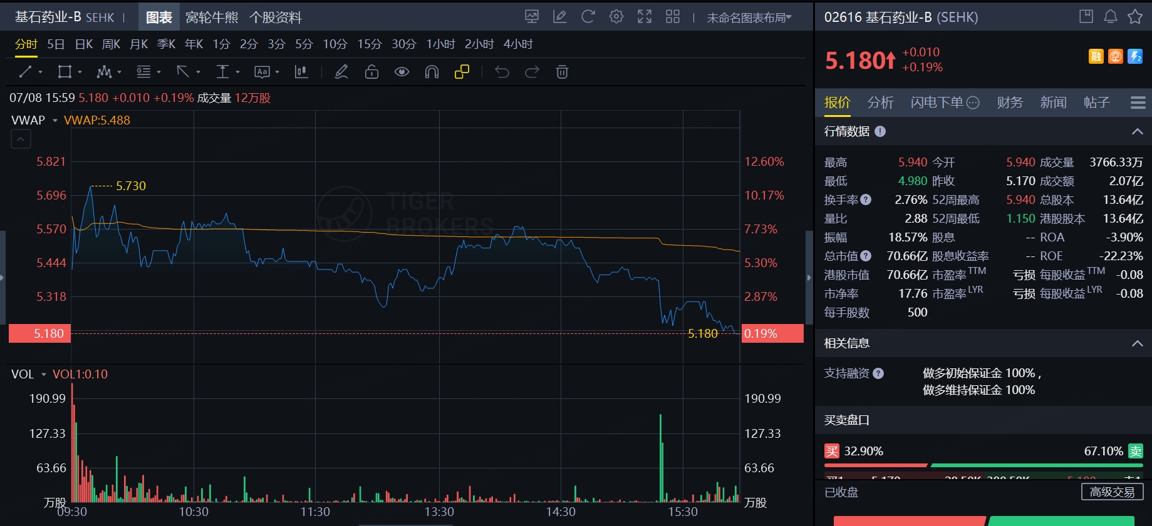Click the pencil brush drawing icon
1152x526 pixels.
tap(341, 72)
